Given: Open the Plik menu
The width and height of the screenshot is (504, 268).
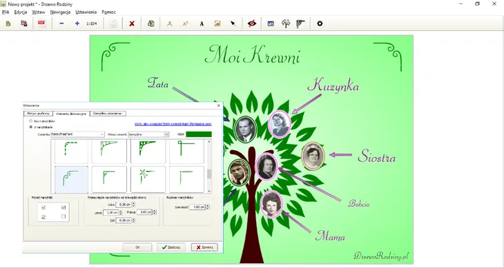Looking at the screenshot, I should pyautogui.click(x=6, y=12).
